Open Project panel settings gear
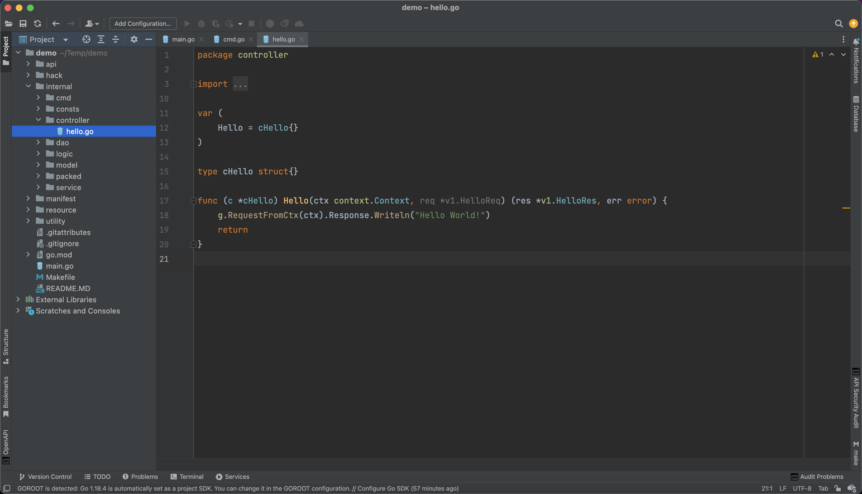This screenshot has width=862, height=494. (x=134, y=39)
